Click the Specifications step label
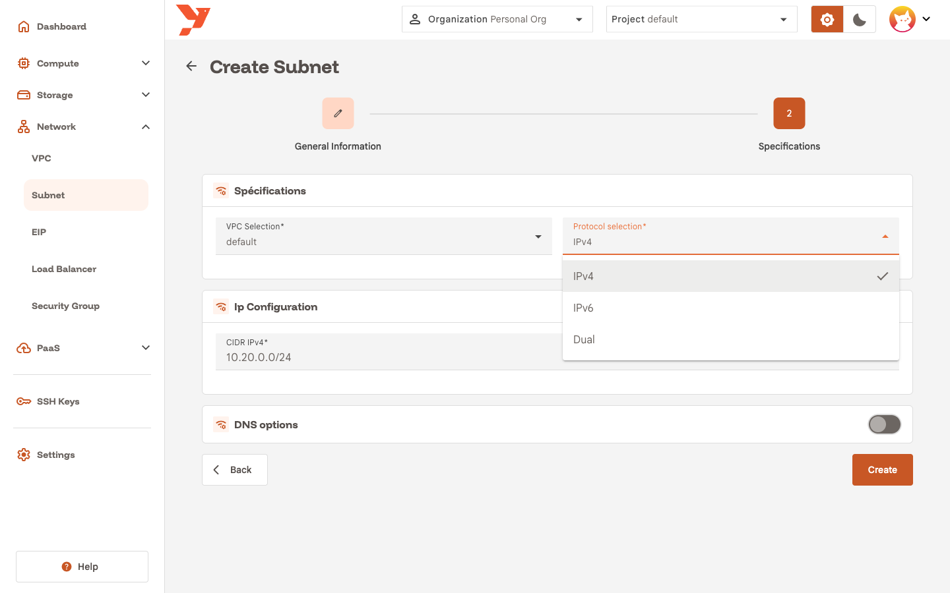Screen dimensions: 950x593 [789, 146]
